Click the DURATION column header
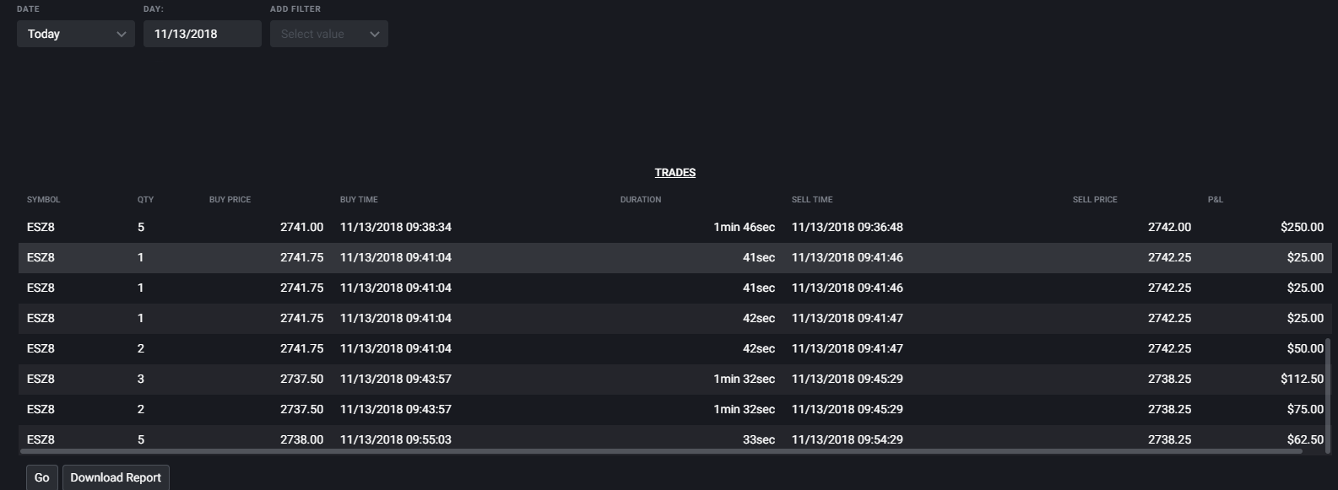Screen dimensions: 1338x490 tap(641, 200)
